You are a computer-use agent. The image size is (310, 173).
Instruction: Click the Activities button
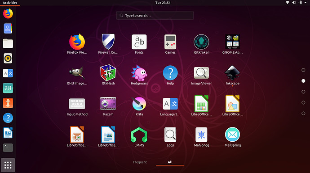pos(10,3)
